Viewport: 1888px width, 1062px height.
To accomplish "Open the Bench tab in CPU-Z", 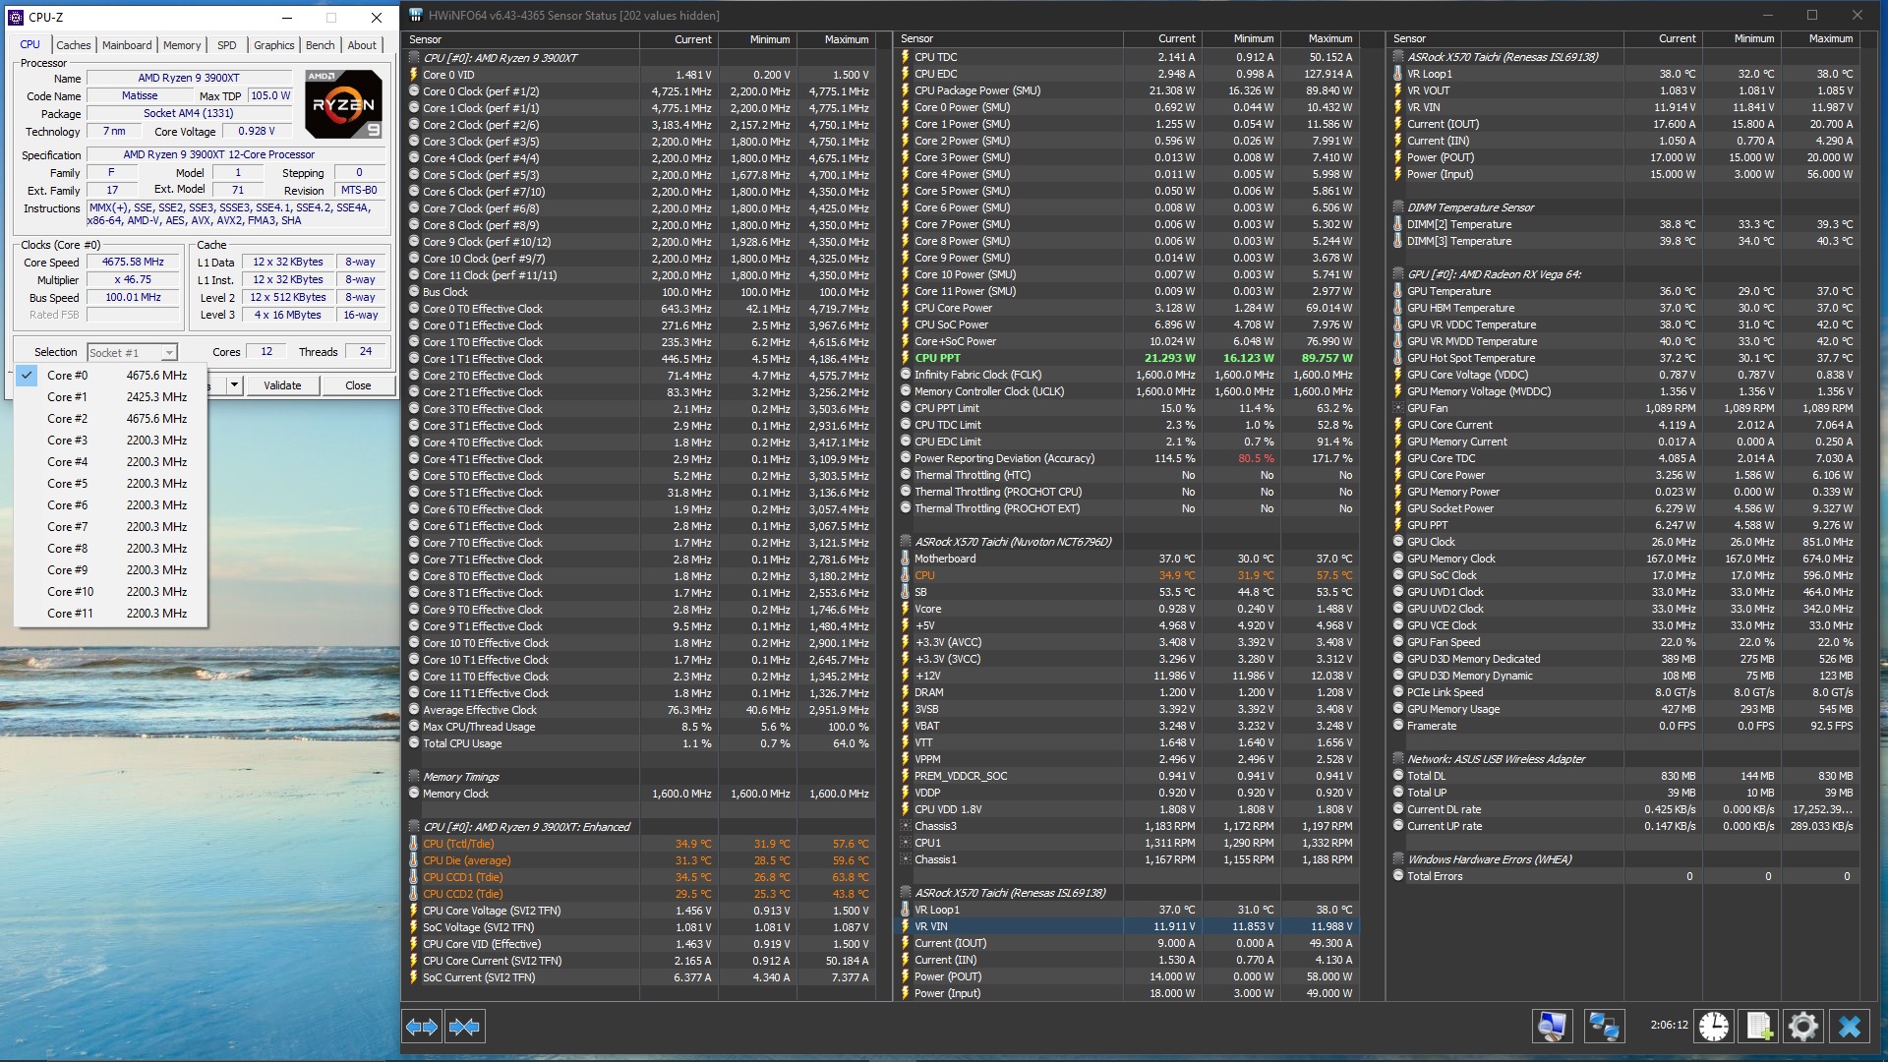I will click(320, 45).
